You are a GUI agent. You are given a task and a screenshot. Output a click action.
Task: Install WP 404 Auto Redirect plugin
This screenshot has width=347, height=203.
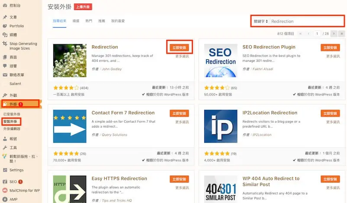point(330,179)
